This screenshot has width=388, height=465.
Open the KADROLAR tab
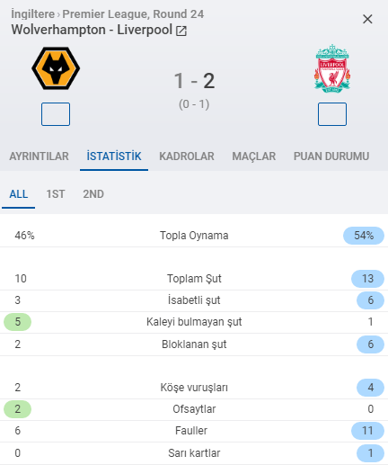coord(187,156)
